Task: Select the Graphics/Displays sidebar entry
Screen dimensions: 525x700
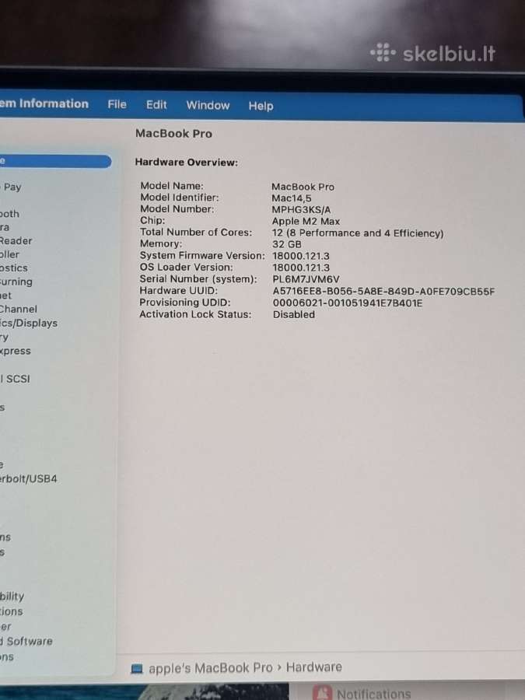Action: (x=29, y=323)
